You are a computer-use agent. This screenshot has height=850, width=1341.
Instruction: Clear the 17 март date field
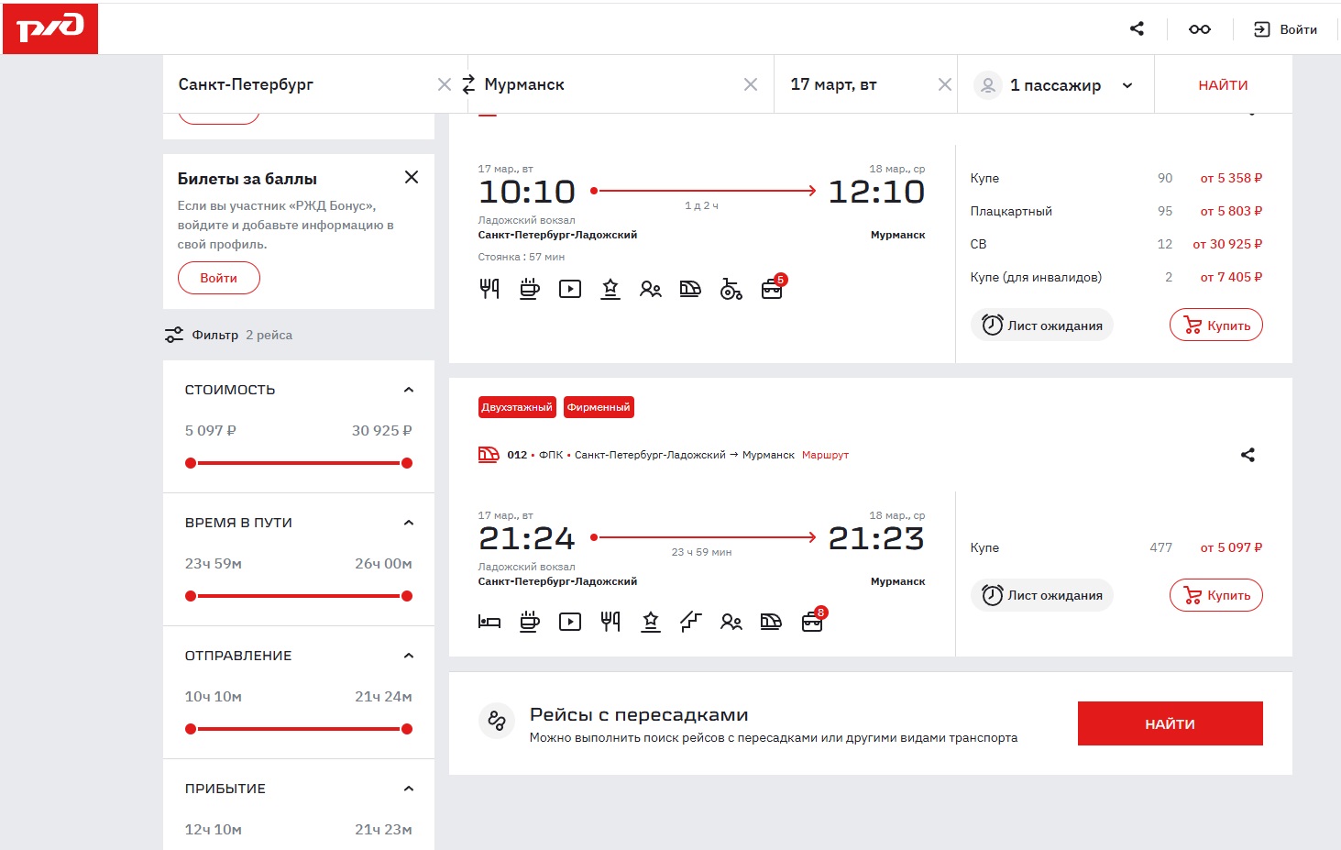tap(945, 84)
